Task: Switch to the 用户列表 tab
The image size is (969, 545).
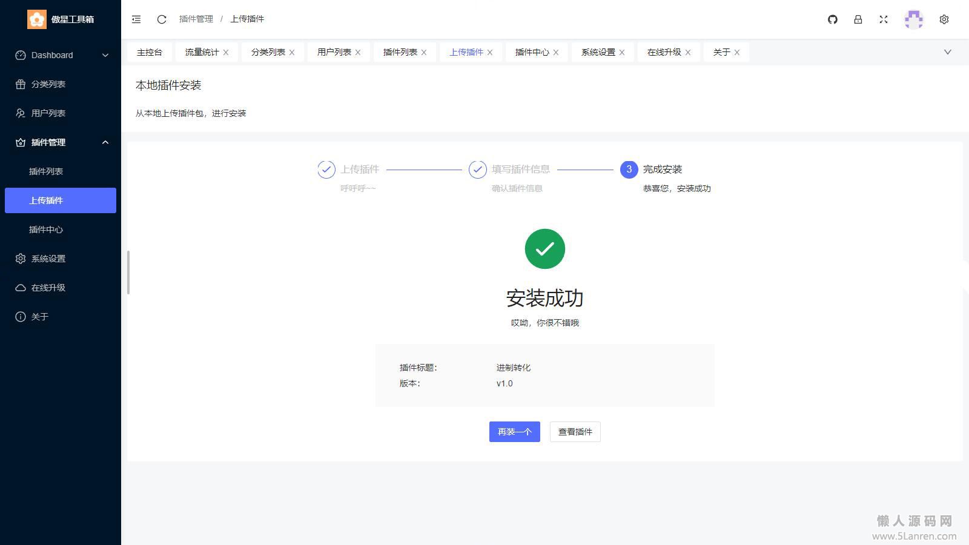Action: point(334,53)
